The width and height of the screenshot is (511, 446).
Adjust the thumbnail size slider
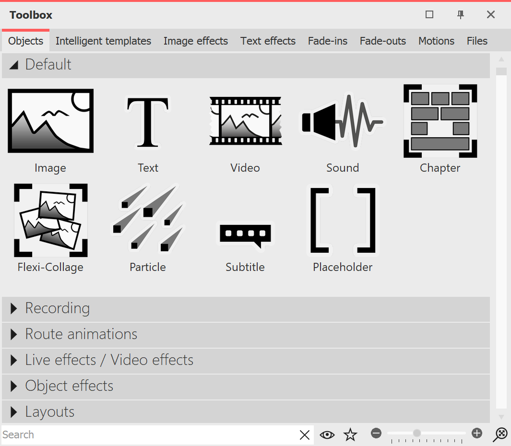[x=417, y=433]
